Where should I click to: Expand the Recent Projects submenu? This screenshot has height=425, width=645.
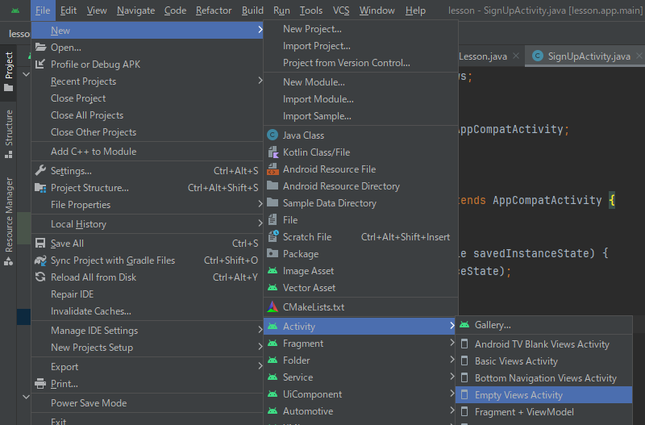tap(147, 81)
